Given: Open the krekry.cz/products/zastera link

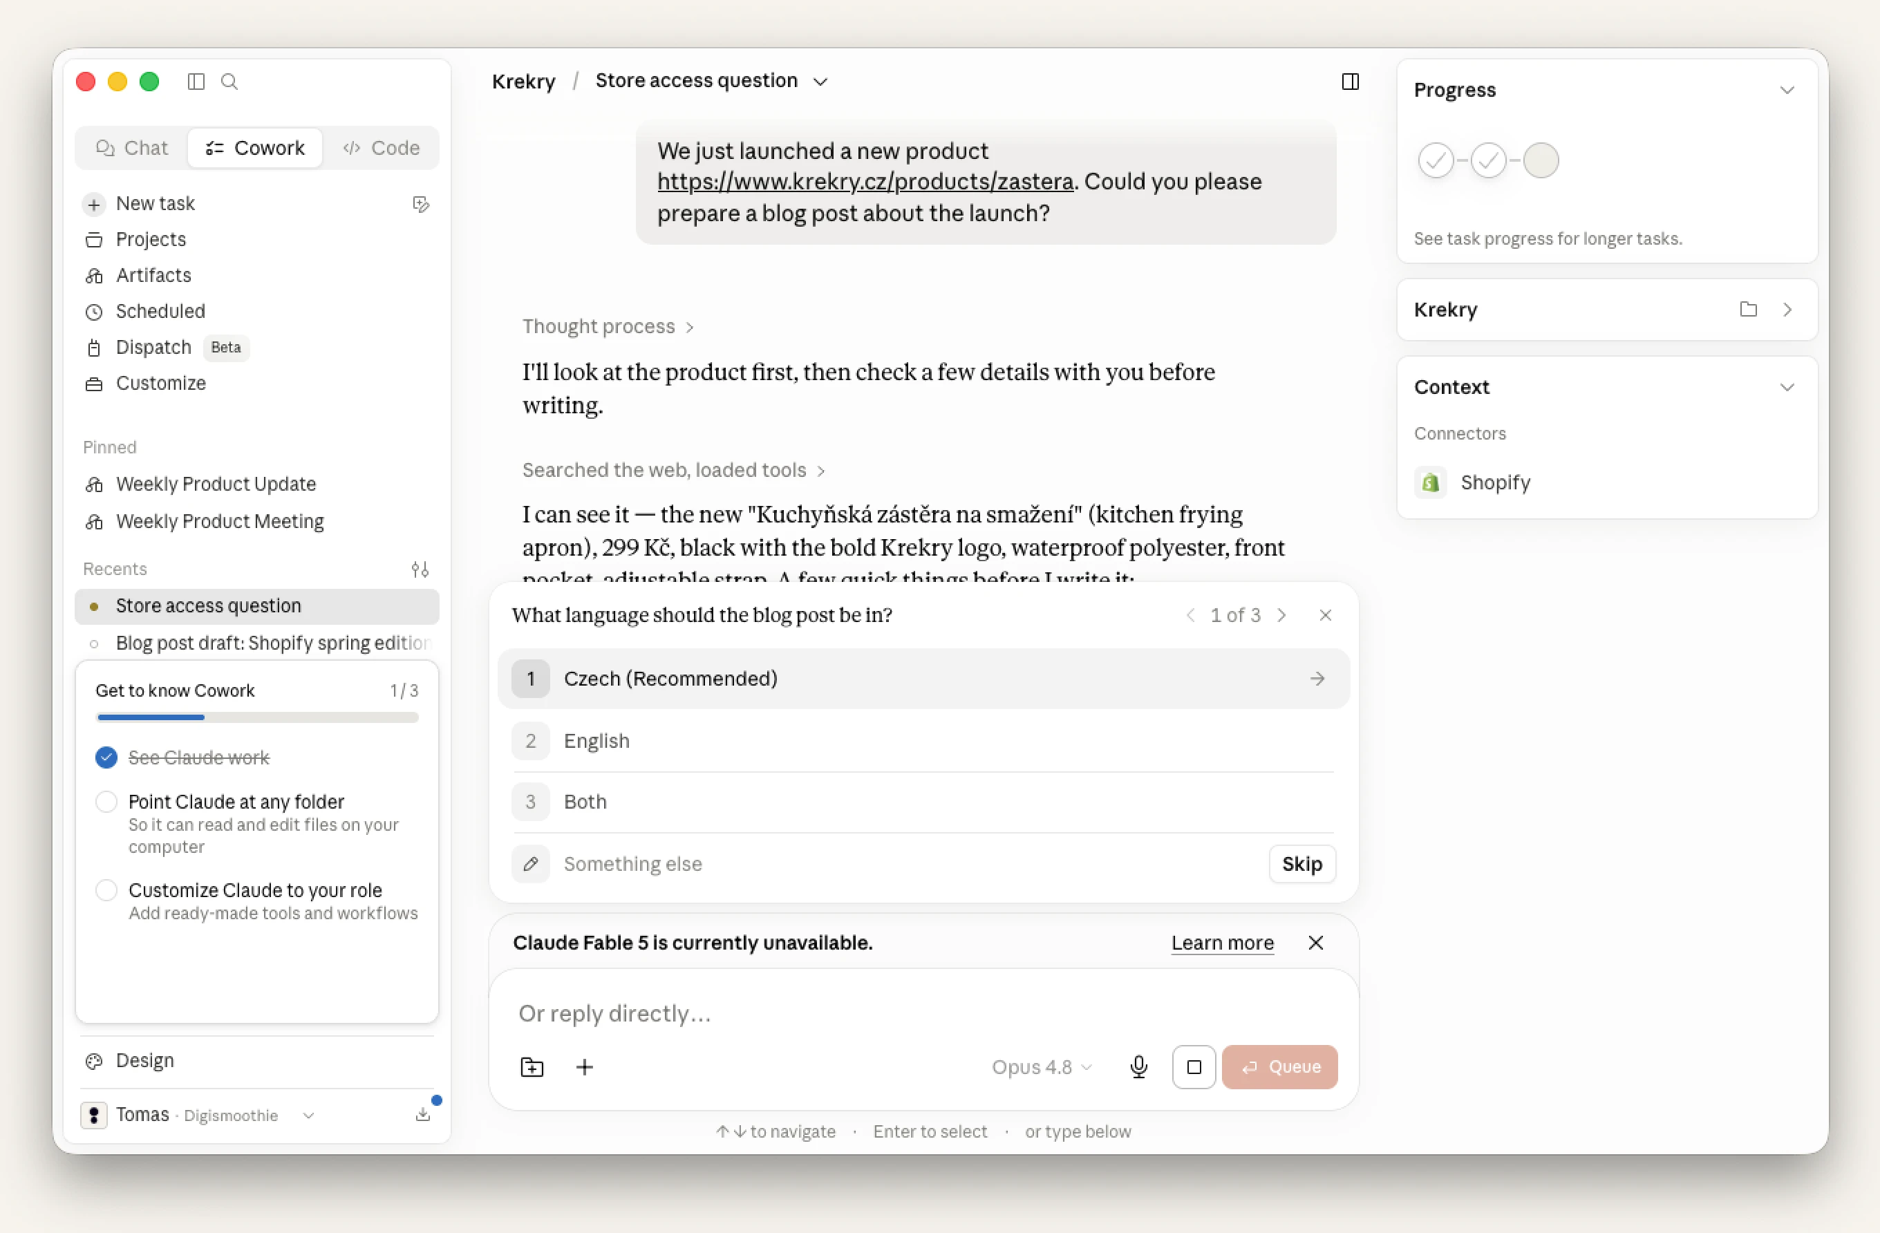Looking at the screenshot, I should 865,182.
